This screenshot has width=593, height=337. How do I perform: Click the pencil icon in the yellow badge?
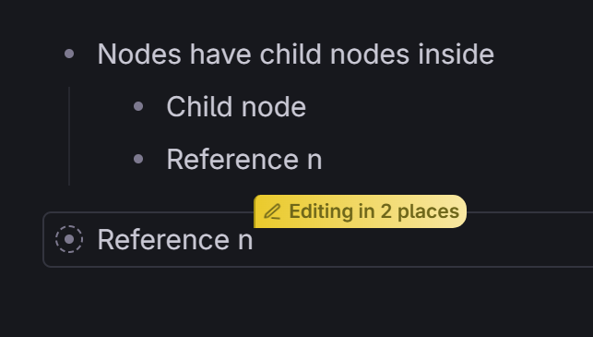coord(273,211)
